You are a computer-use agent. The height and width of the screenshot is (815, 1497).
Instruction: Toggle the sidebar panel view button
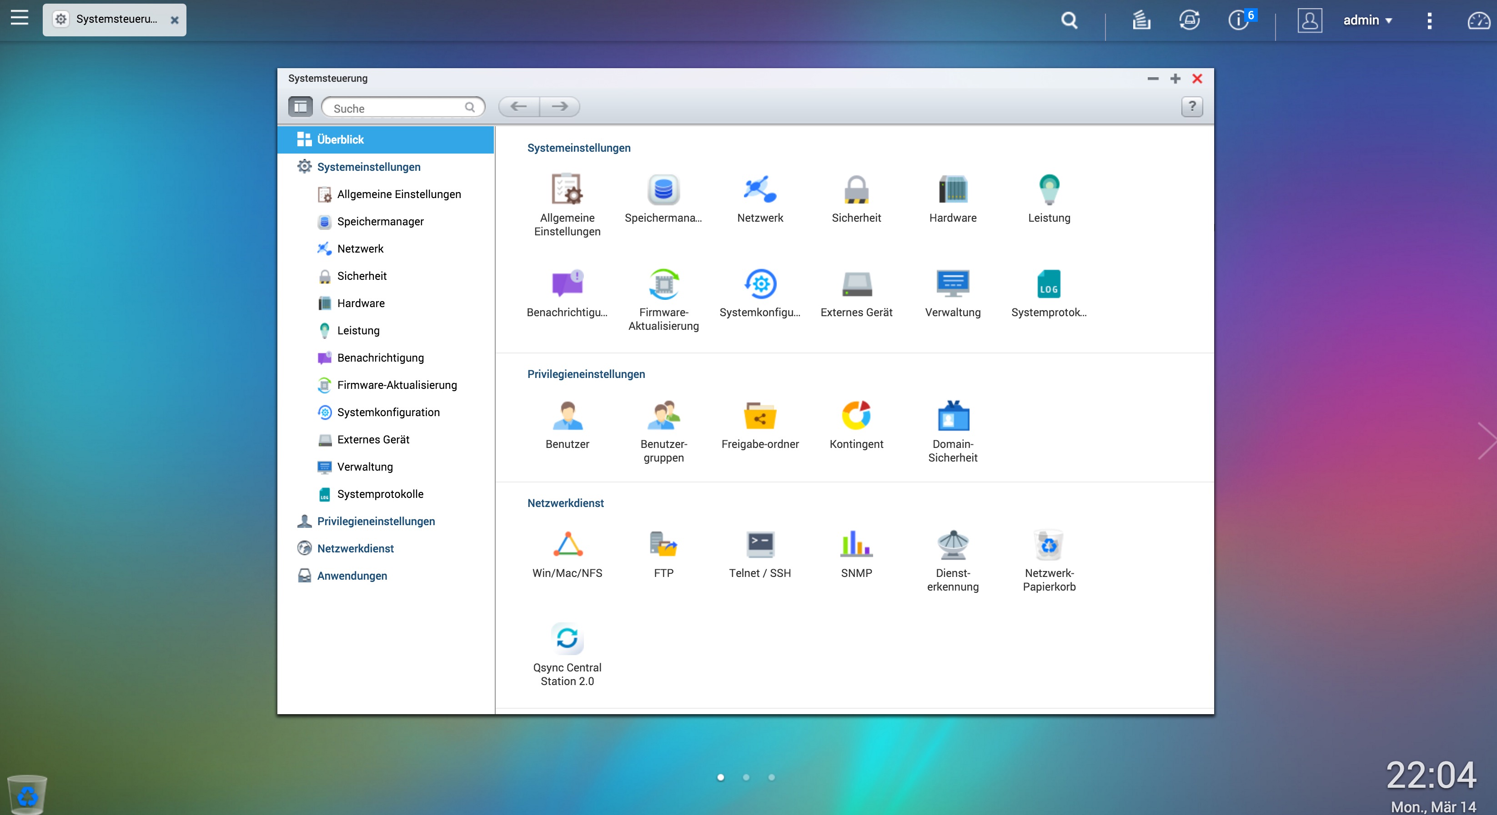(x=301, y=107)
